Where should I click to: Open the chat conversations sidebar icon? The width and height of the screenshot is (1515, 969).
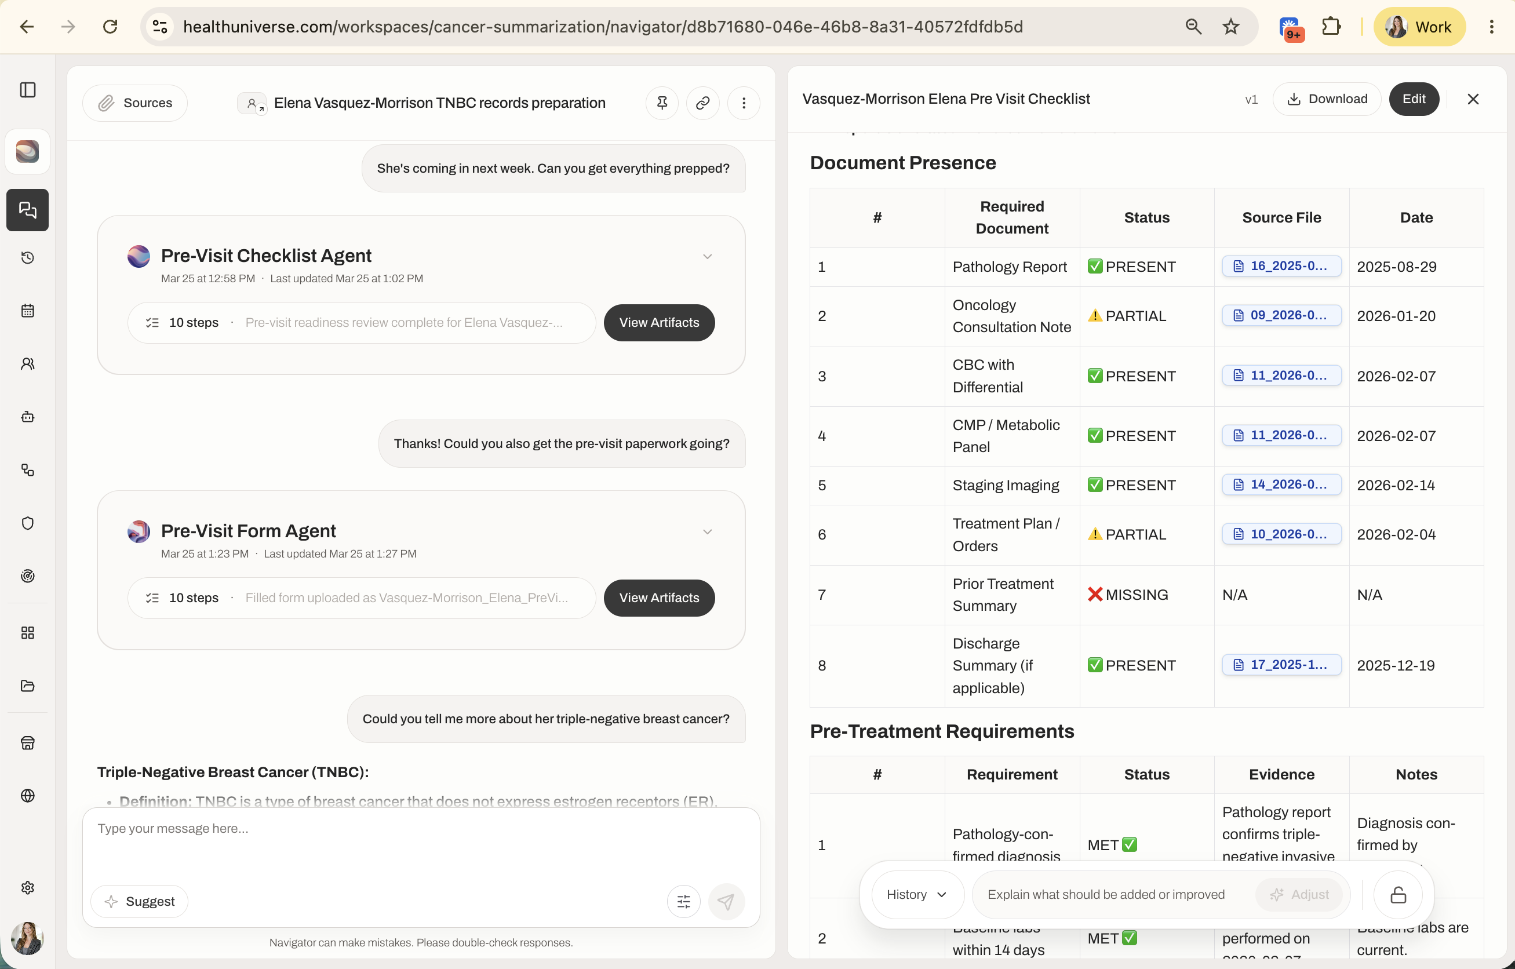[x=28, y=210]
